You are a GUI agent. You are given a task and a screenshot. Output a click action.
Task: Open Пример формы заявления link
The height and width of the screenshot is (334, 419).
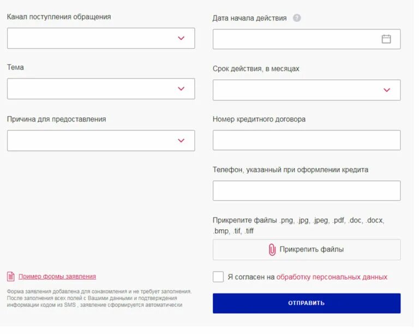tap(57, 277)
